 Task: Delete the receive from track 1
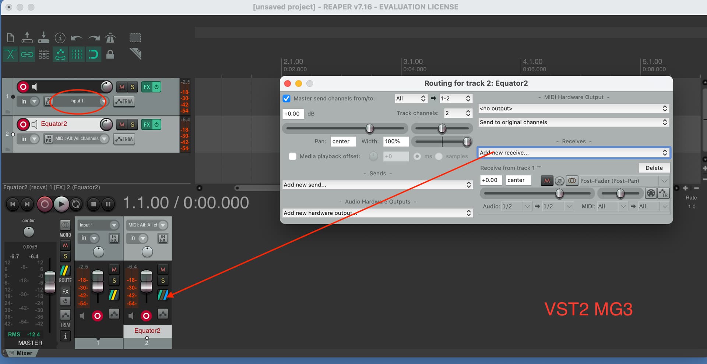coord(654,168)
